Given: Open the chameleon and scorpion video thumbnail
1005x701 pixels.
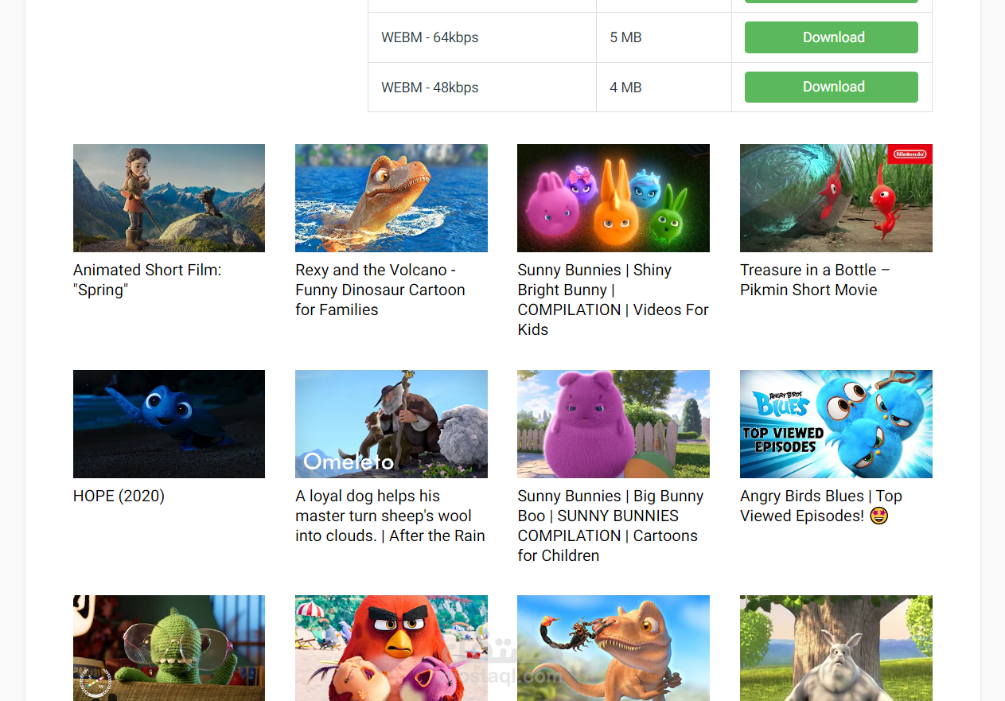Looking at the screenshot, I should 614,648.
